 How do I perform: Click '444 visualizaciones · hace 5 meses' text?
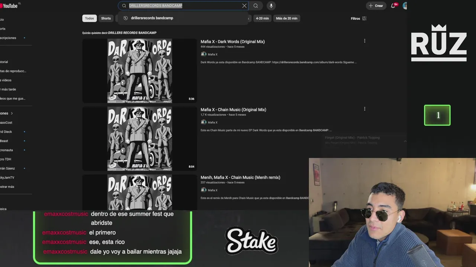click(x=222, y=47)
